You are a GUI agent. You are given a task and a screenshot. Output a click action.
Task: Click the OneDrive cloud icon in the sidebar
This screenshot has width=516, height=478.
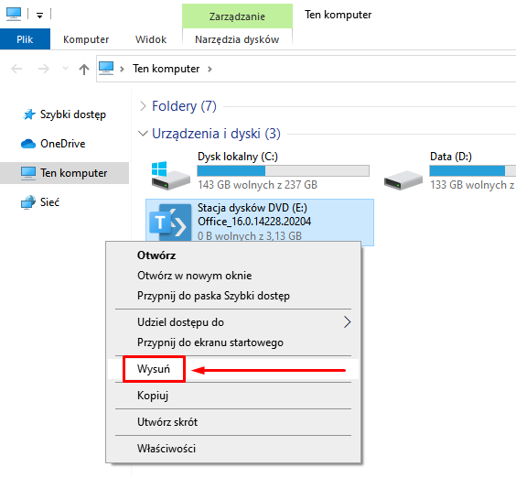coord(28,144)
